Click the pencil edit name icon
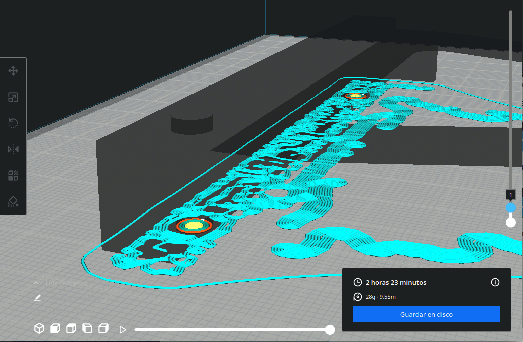The height and width of the screenshot is (342, 523). [x=37, y=298]
